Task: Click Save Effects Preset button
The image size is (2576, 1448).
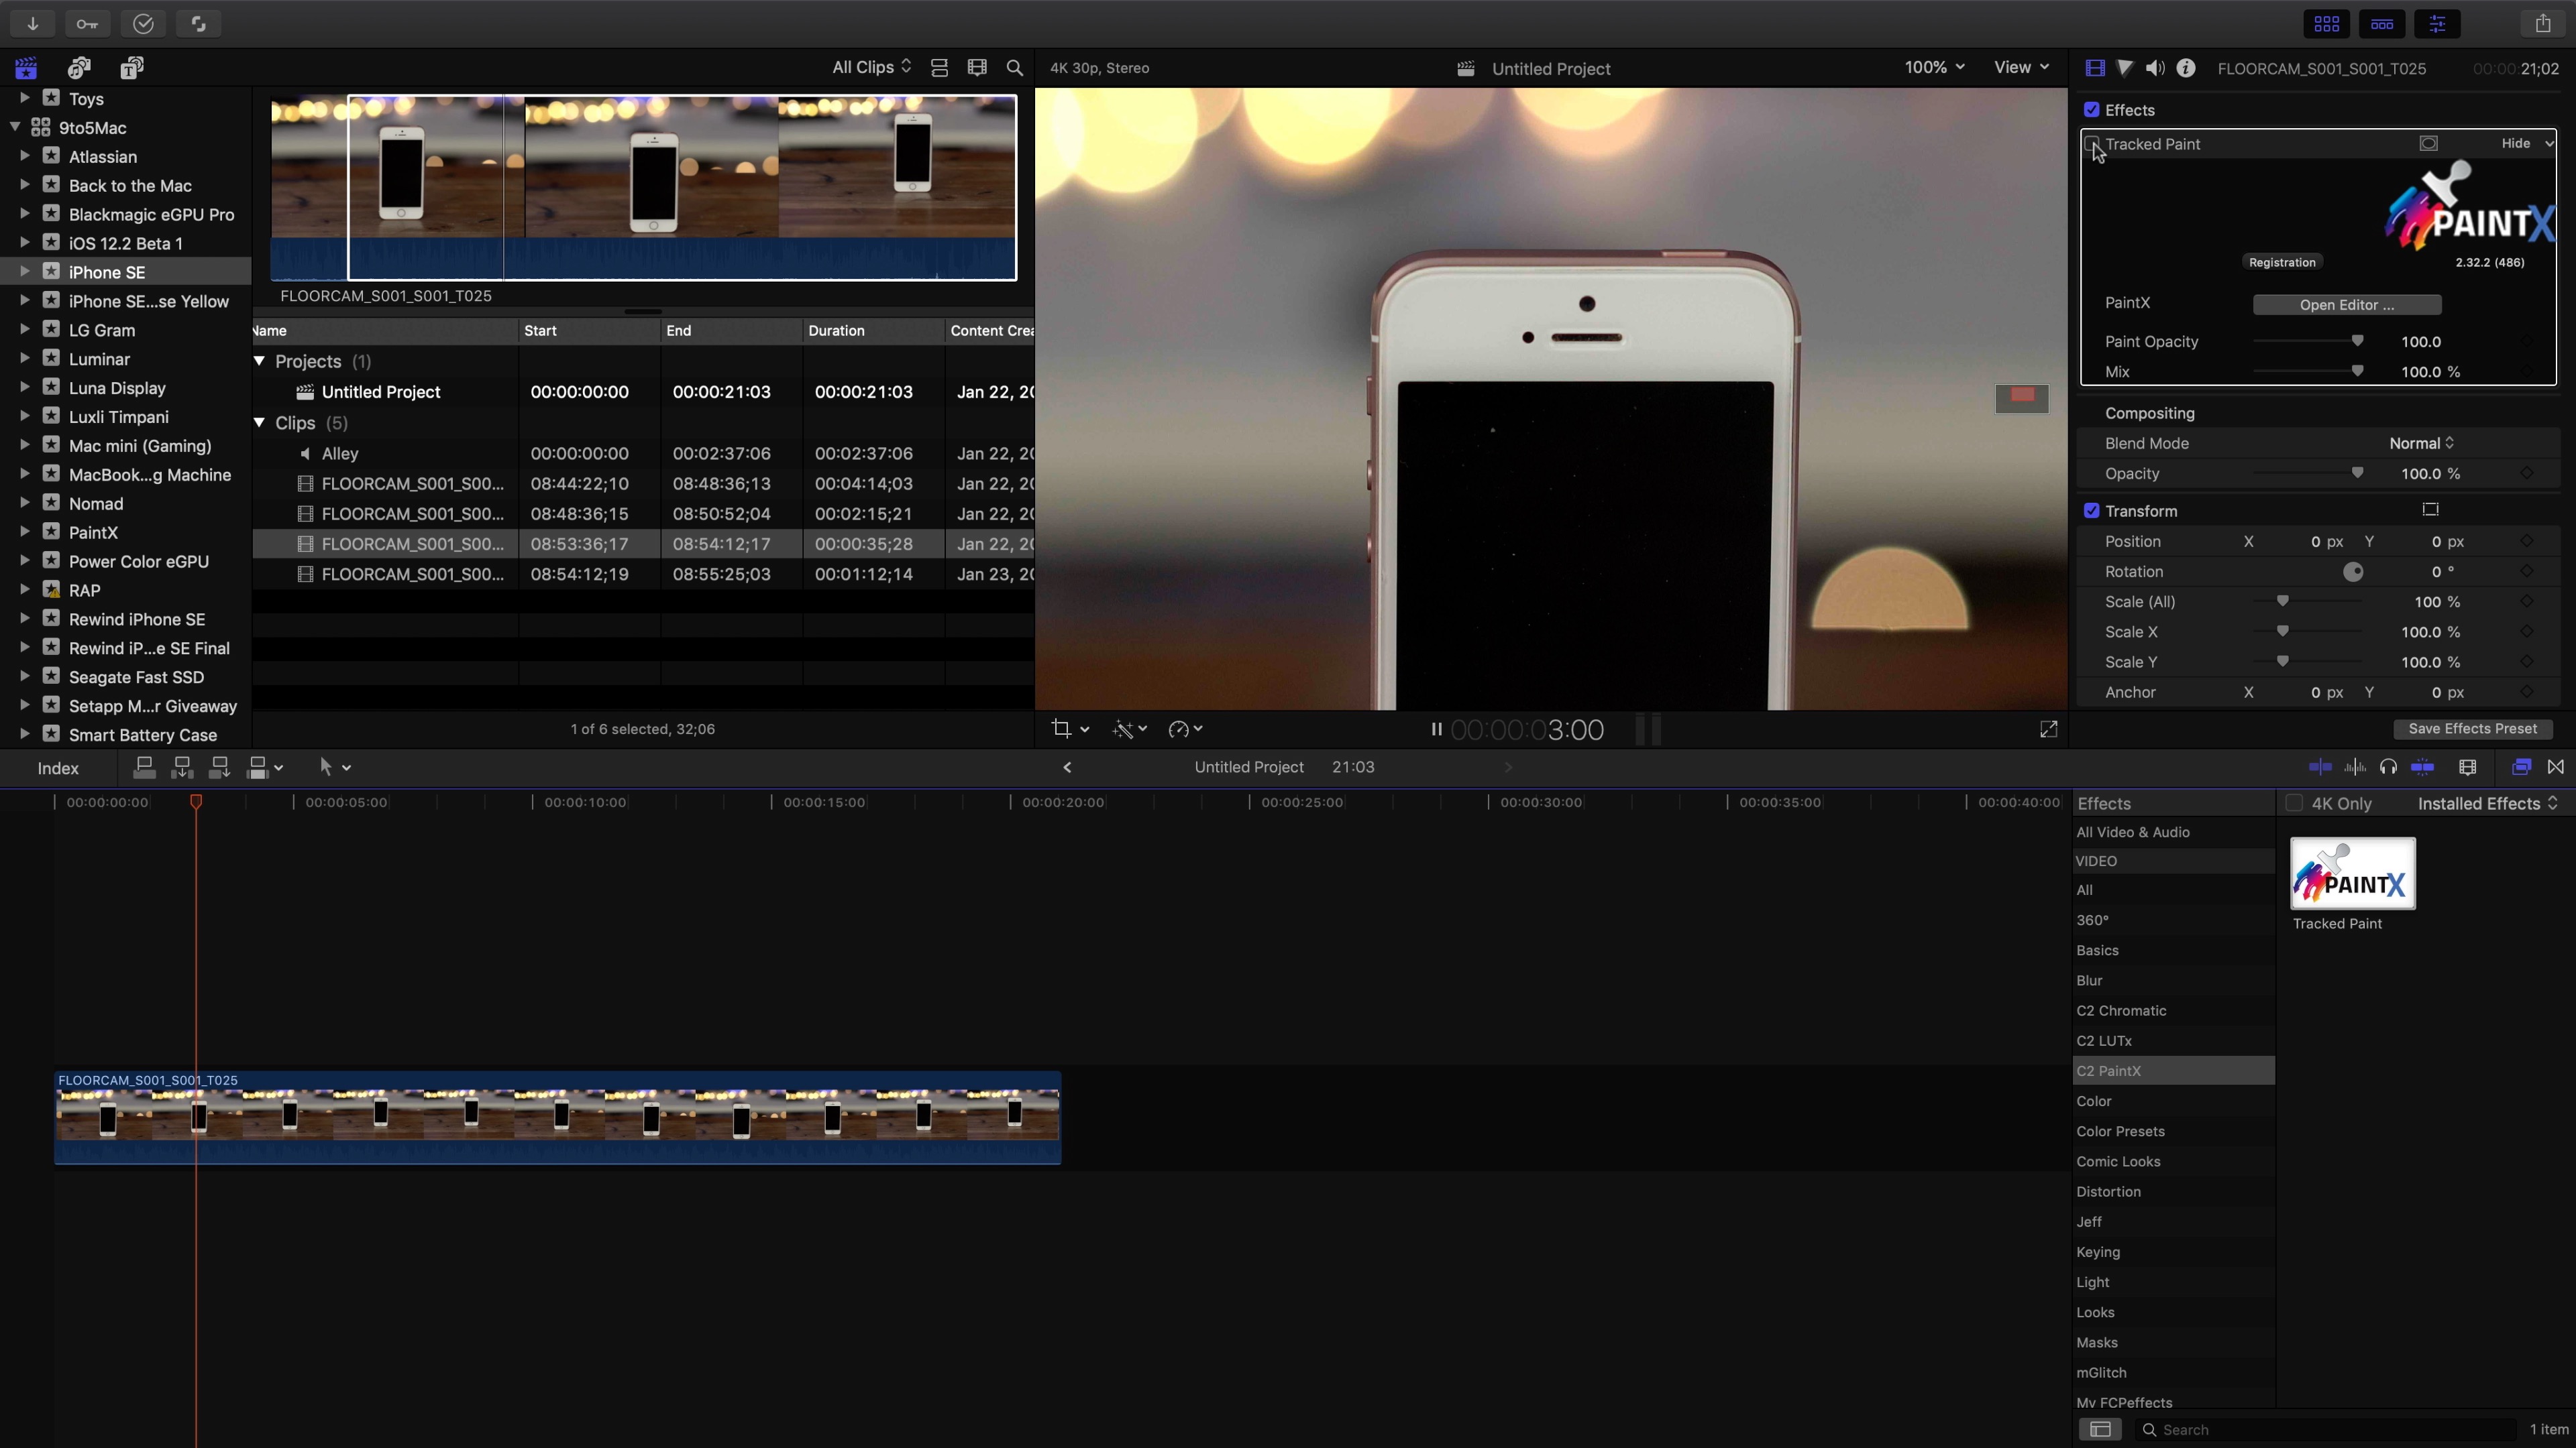Action: 2472,729
